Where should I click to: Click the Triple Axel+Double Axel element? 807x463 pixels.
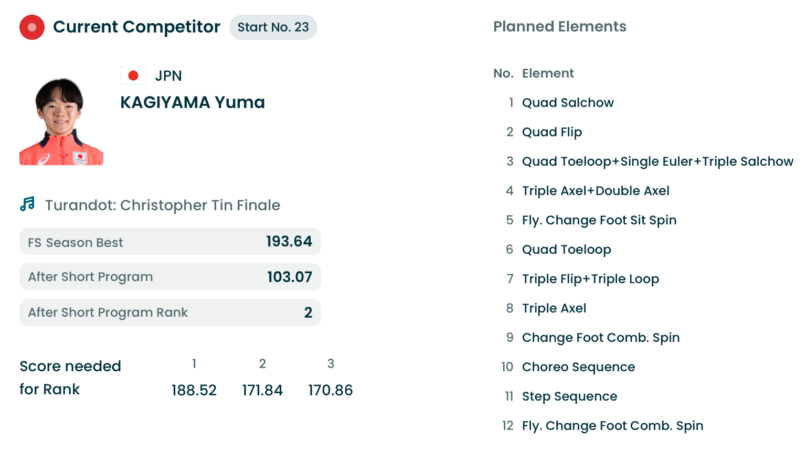(596, 191)
